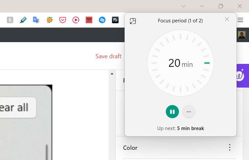Open the browser hamburger menu

[240, 20]
